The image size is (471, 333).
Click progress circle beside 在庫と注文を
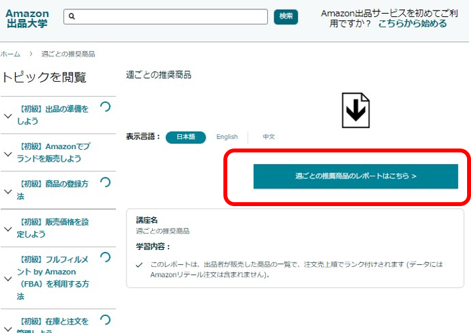105,320
